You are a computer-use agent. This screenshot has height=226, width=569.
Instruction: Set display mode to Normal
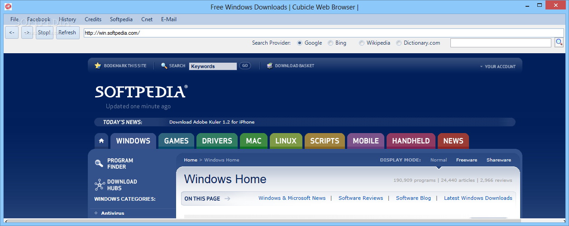439,160
